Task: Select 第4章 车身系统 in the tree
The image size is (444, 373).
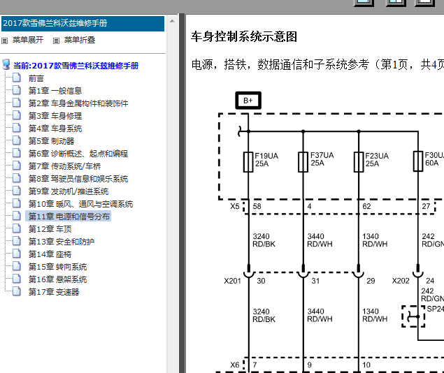Action: coord(55,129)
